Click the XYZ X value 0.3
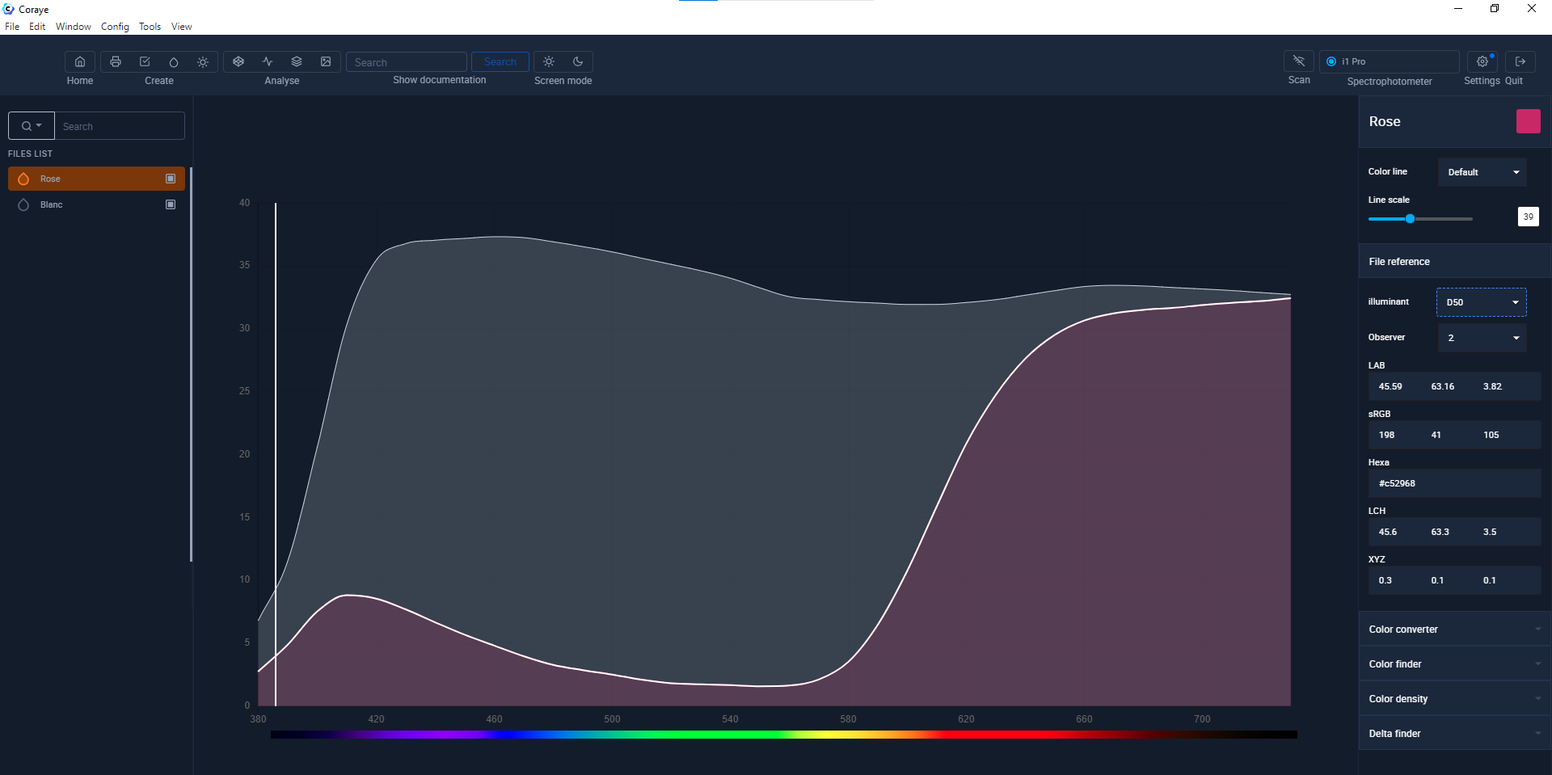Viewport: 1552px width, 775px height. tap(1385, 580)
